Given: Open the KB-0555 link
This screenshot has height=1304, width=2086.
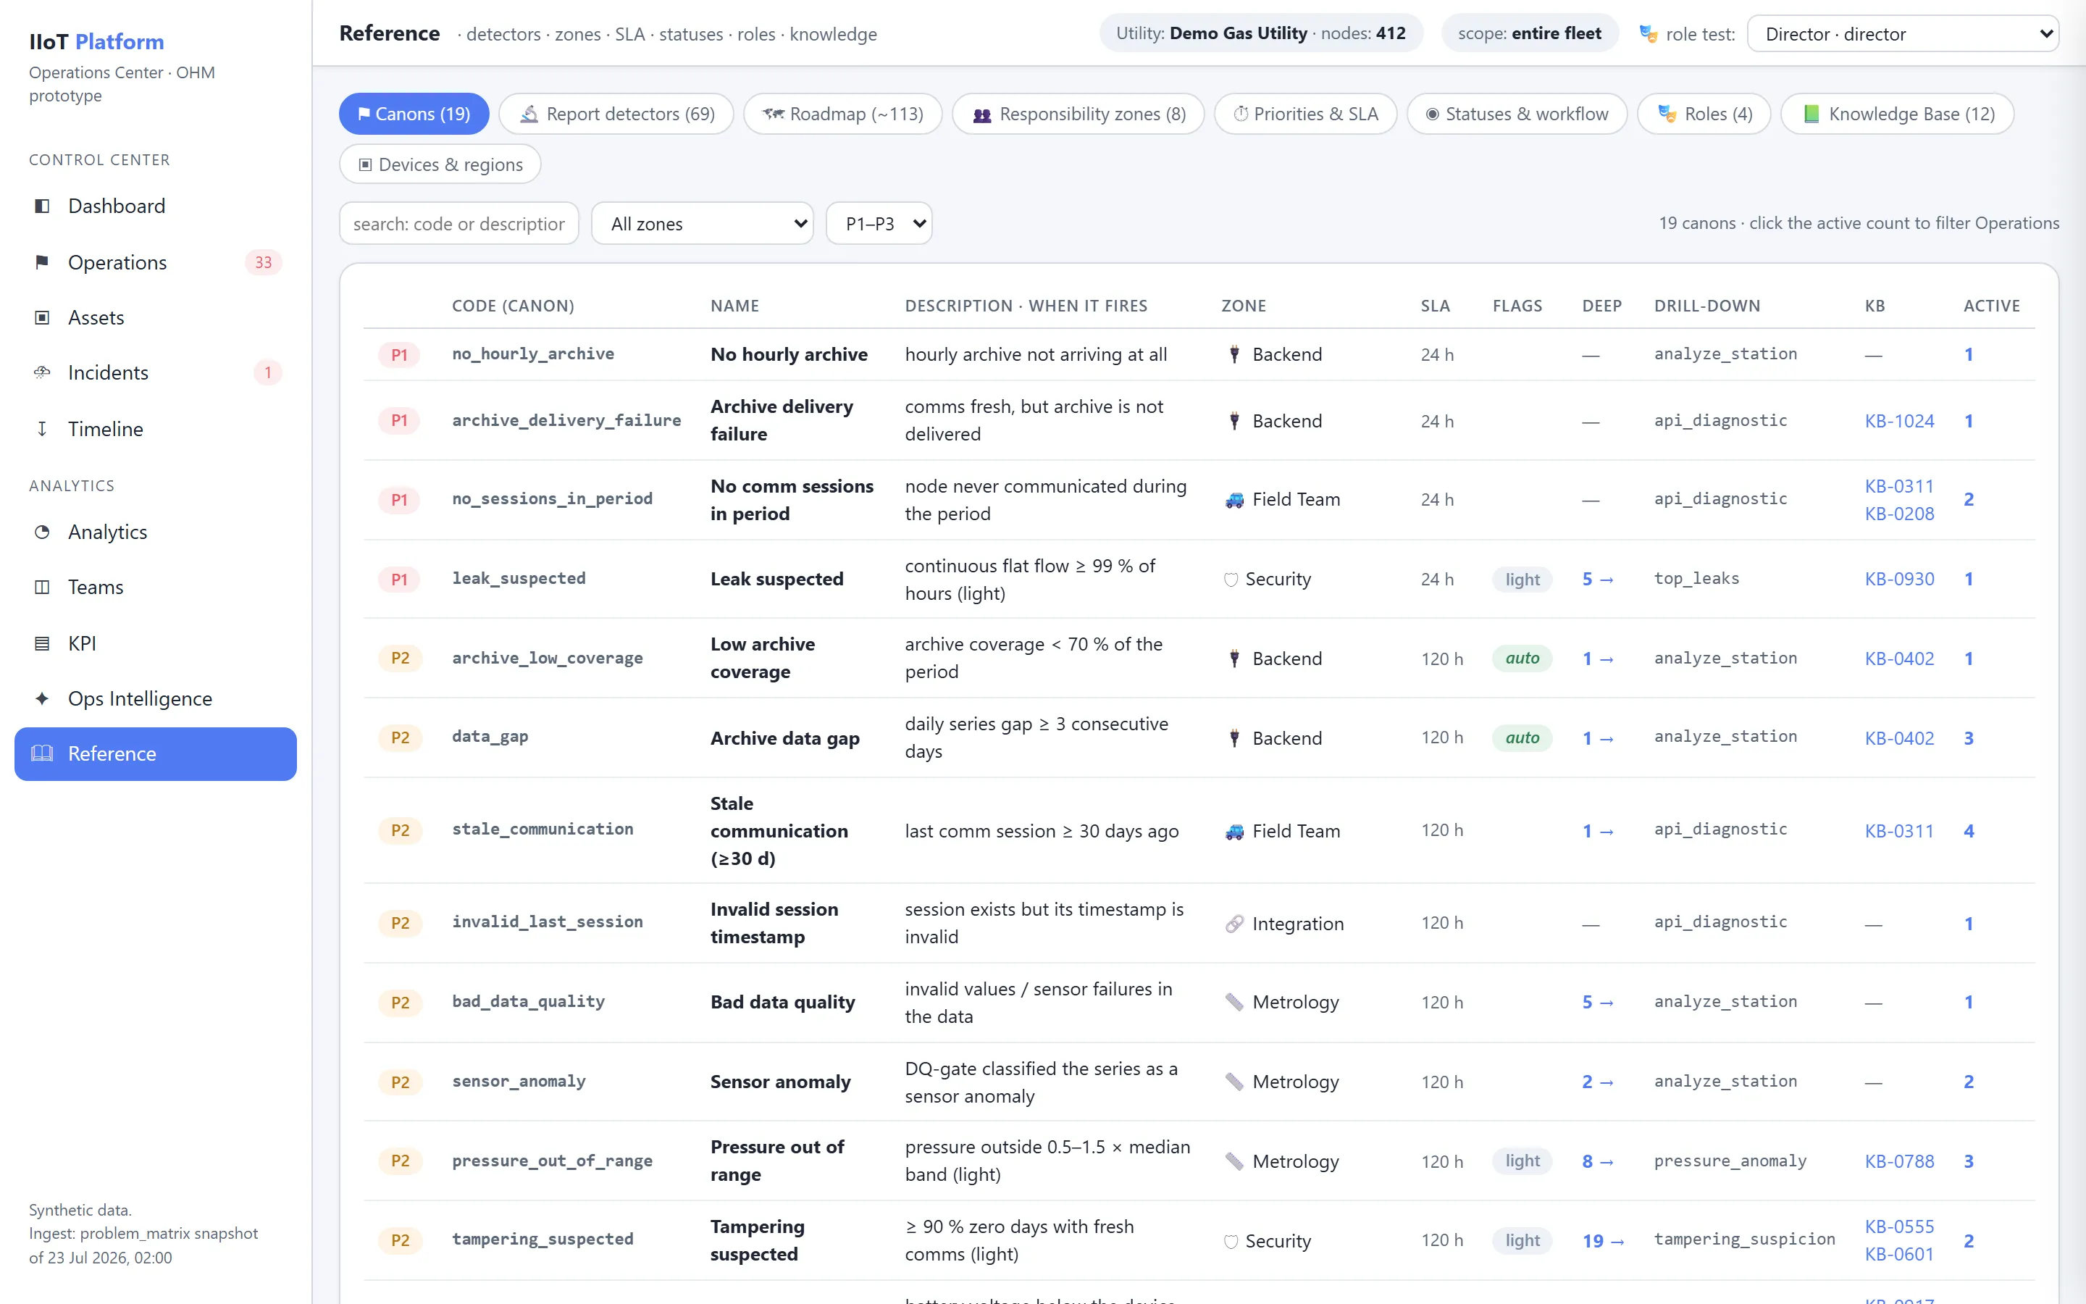Looking at the screenshot, I should coord(1899,1227).
